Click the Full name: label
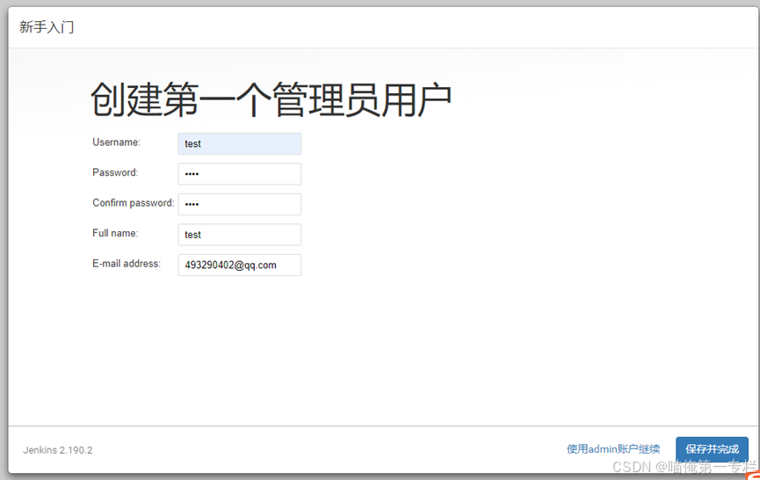 click(x=115, y=233)
